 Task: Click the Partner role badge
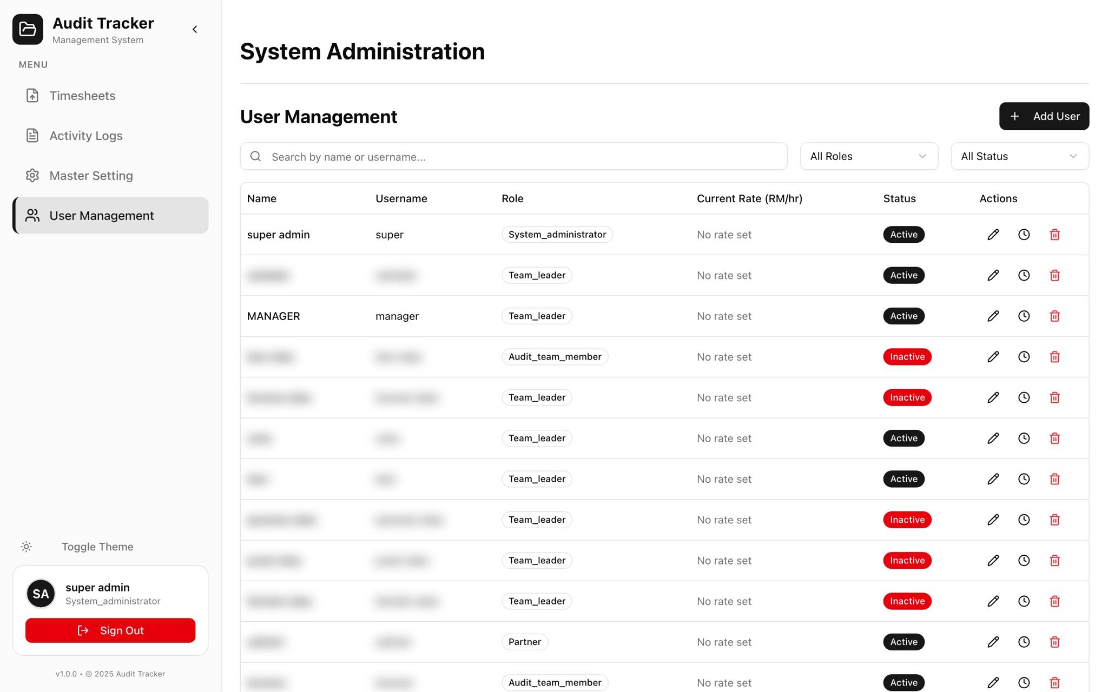tap(524, 642)
